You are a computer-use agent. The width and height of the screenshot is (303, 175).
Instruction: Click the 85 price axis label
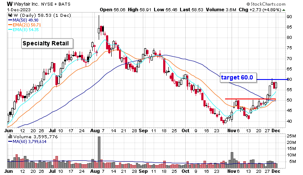pos(289,27)
